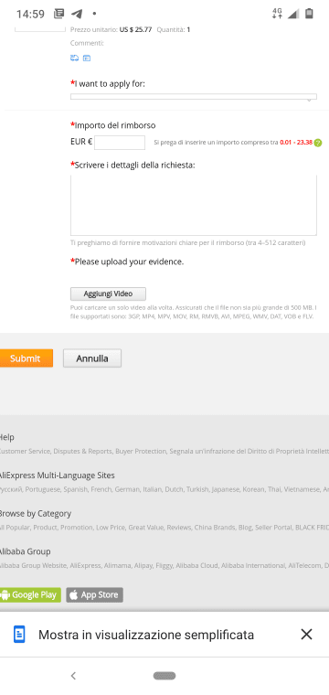The height and width of the screenshot is (695, 329).
Task: Tap the blue card icon beside the truck
Action: click(87, 58)
